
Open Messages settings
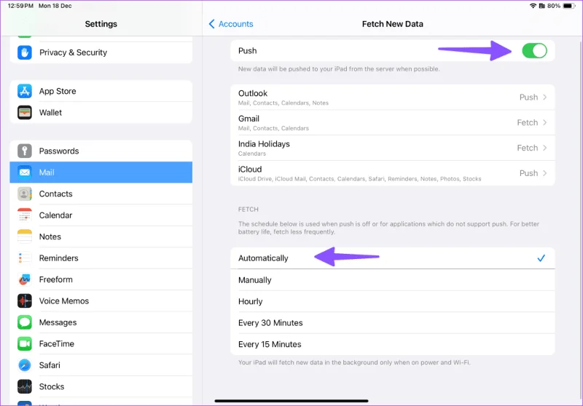tap(101, 322)
